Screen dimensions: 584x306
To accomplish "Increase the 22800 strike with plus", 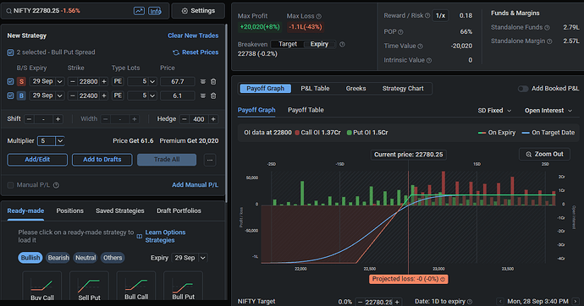I will click(x=104, y=81).
